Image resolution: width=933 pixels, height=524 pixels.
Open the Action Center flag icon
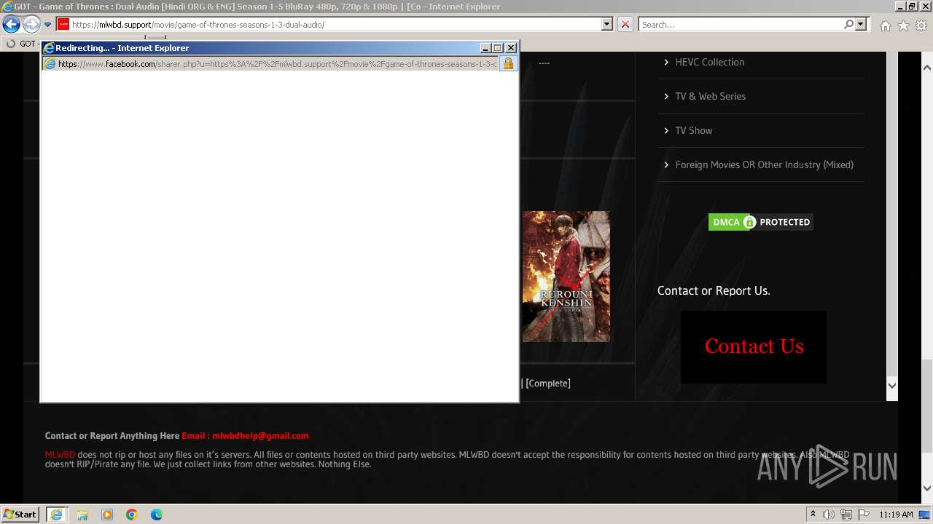pos(864,515)
